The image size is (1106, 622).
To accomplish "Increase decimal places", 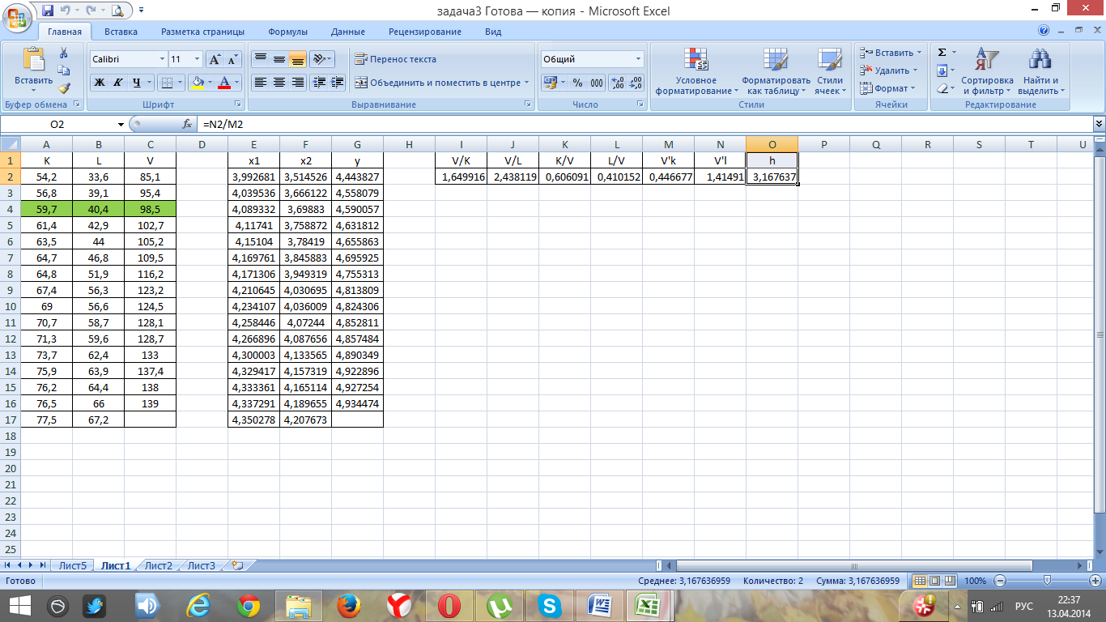I will [x=618, y=83].
